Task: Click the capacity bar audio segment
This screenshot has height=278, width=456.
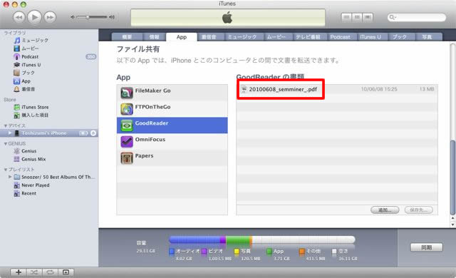Action: coord(195,240)
